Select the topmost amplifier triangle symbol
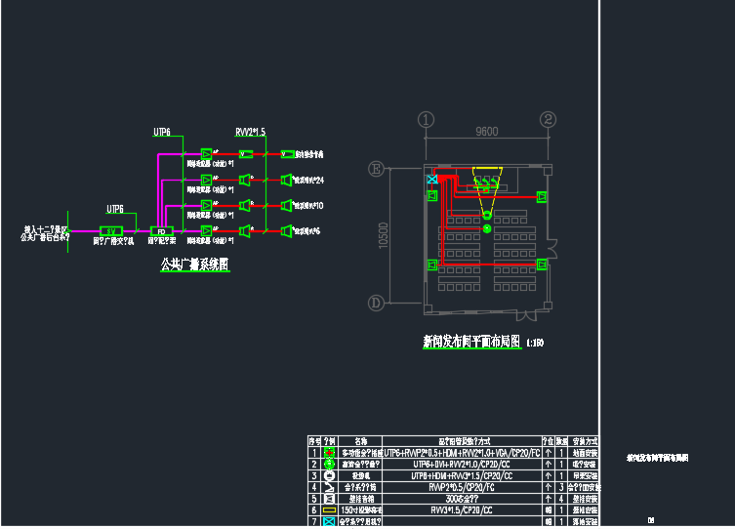 [x=206, y=153]
